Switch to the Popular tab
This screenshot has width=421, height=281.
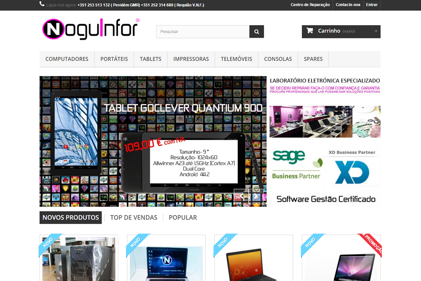pyautogui.click(x=183, y=218)
